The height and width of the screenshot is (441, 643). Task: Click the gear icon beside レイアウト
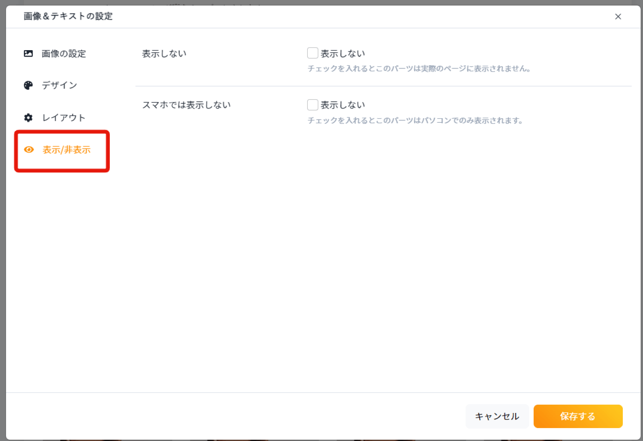tap(28, 117)
